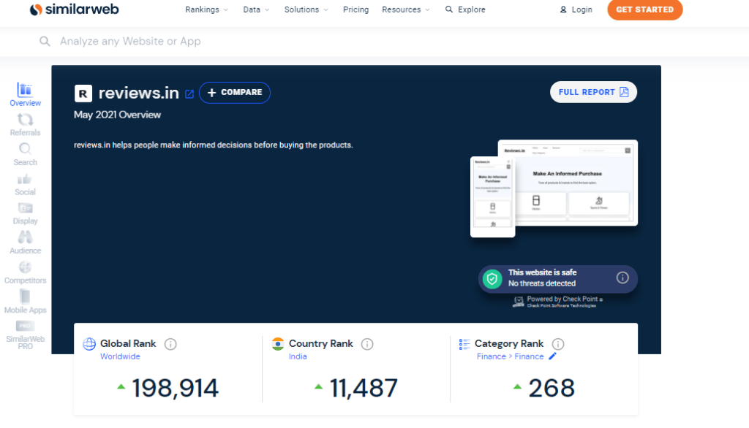Click the reviews.in favicon R

pyautogui.click(x=83, y=93)
